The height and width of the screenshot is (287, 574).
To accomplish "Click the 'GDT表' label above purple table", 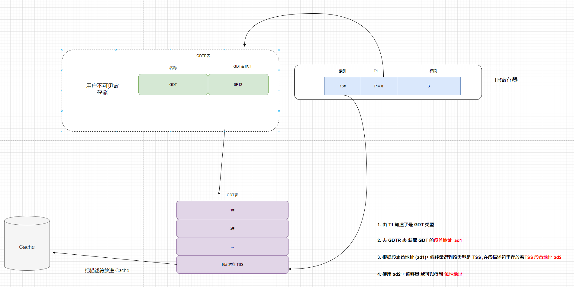I will [232, 195].
